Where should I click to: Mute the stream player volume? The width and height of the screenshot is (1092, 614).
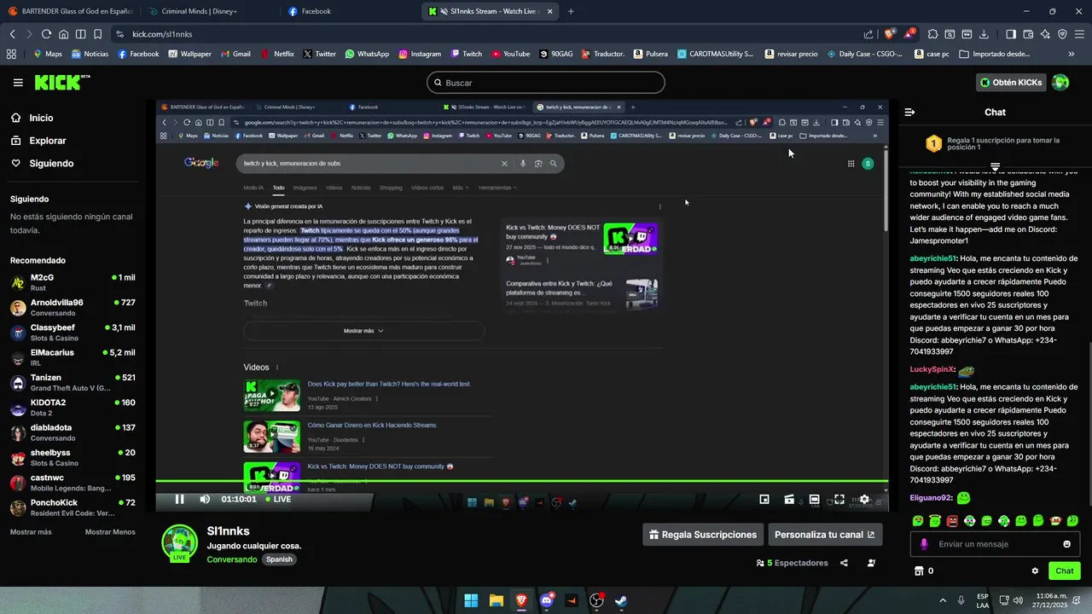point(205,499)
